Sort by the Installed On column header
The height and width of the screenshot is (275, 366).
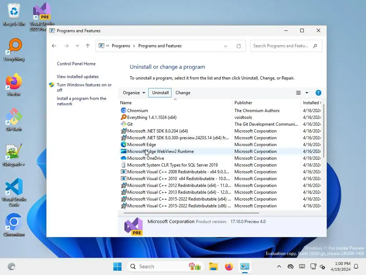pyautogui.click(x=312, y=103)
